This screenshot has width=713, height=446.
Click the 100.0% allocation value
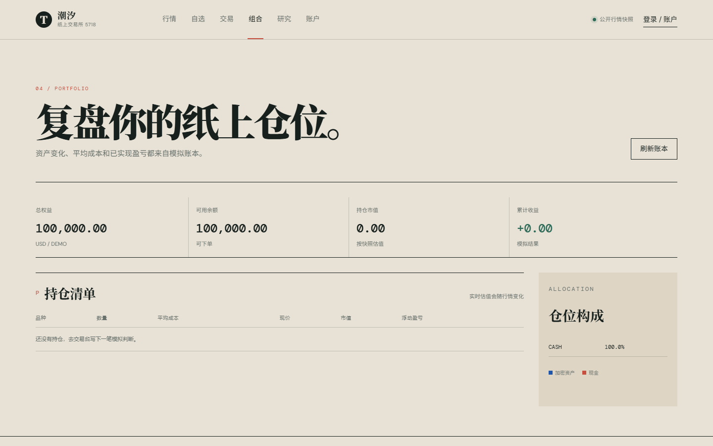[x=614, y=347]
